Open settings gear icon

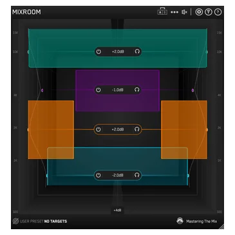coord(199,12)
